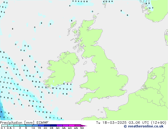Click the '0.5' legend value label
This screenshot has width=168, height=129.
(9, 128)
